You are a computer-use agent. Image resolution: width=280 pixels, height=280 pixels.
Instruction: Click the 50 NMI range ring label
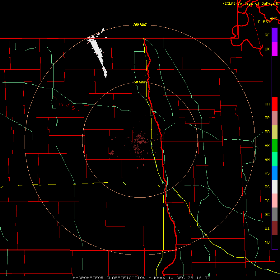[140, 82]
